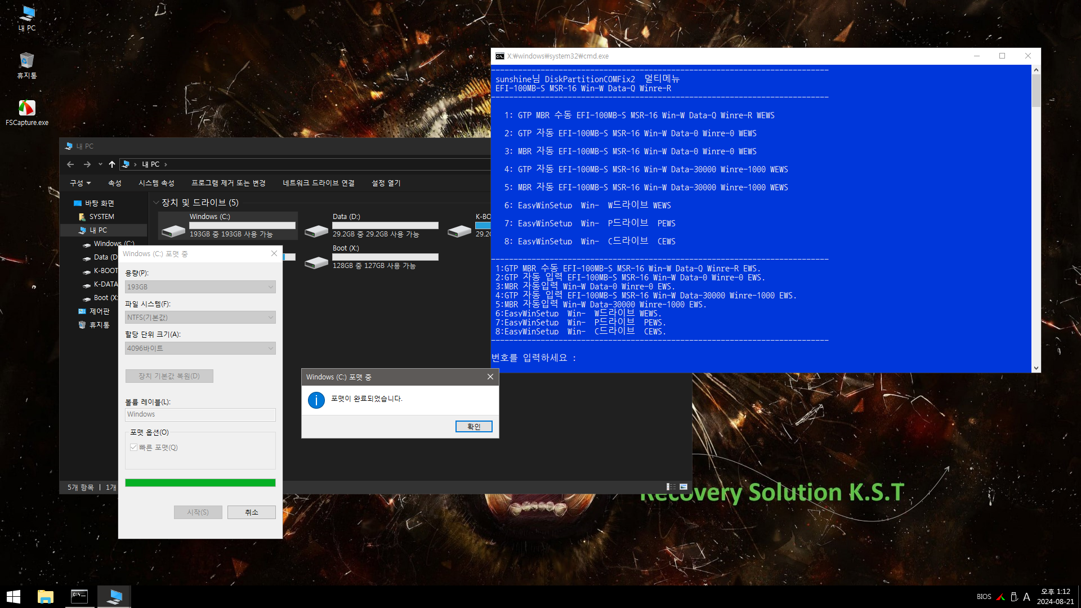Click the green format progress bar
This screenshot has height=608, width=1081.
click(200, 483)
